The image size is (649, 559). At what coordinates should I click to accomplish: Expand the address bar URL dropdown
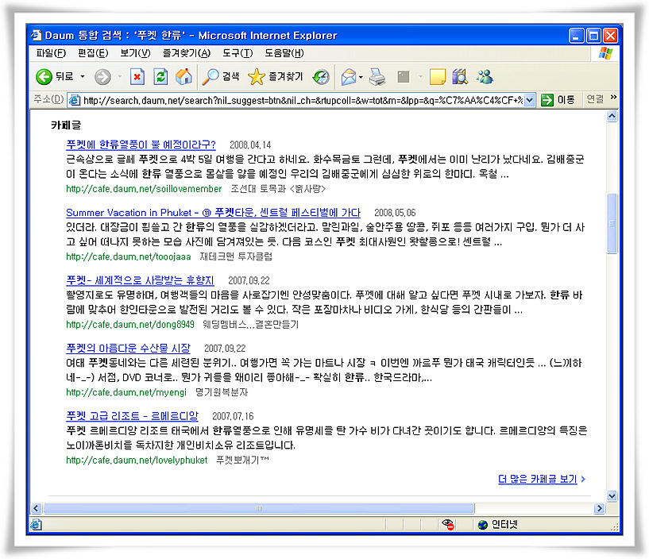coord(529,100)
